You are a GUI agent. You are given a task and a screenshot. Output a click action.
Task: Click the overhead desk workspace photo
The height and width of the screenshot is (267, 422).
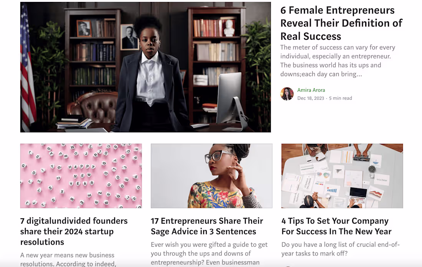point(342,176)
